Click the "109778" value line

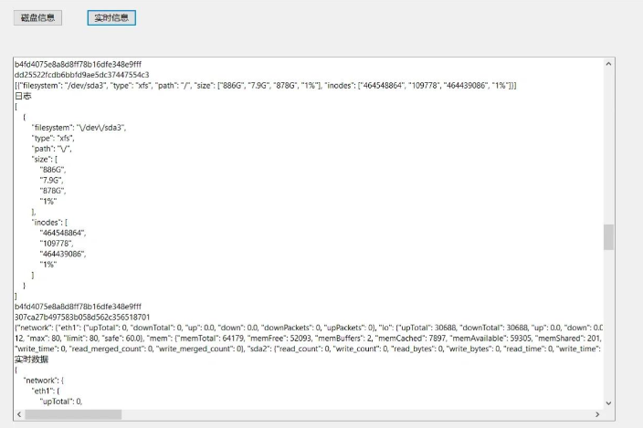tap(57, 244)
